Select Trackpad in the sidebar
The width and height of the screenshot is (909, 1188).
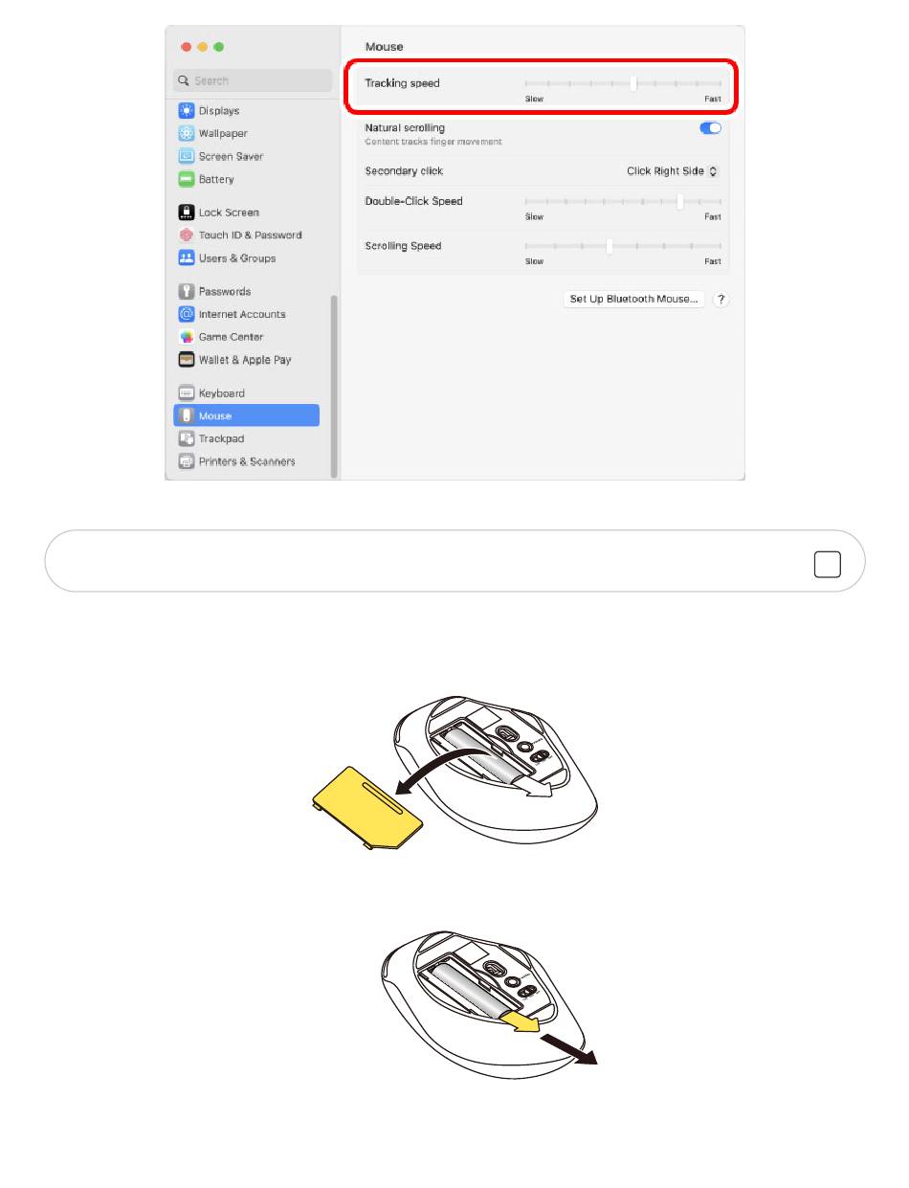pos(246,438)
